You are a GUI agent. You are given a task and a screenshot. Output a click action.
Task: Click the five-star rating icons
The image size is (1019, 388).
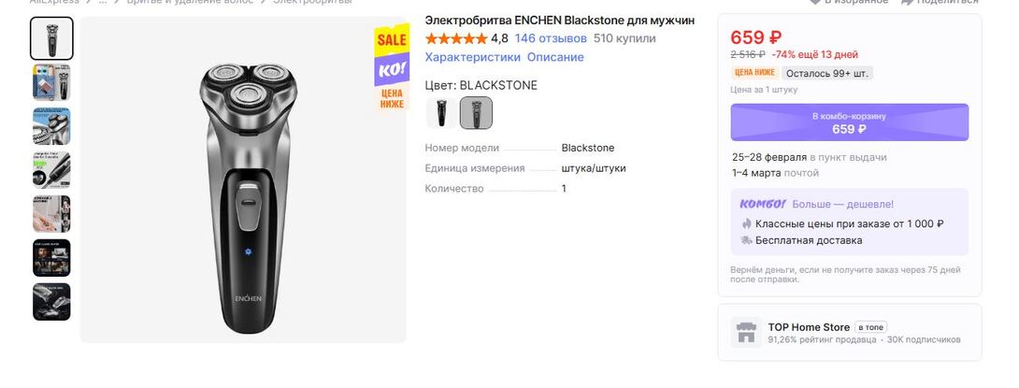(455, 38)
